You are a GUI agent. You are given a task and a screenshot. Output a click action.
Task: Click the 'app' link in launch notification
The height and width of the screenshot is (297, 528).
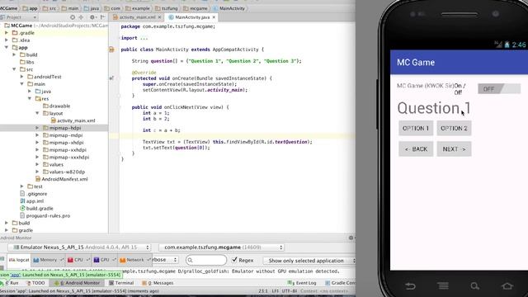(x=15, y=275)
